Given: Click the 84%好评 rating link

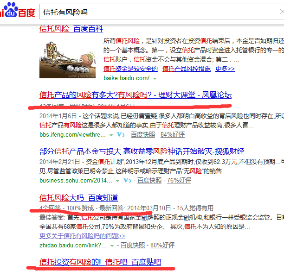Looking at the screenshot, I should (173, 134).
